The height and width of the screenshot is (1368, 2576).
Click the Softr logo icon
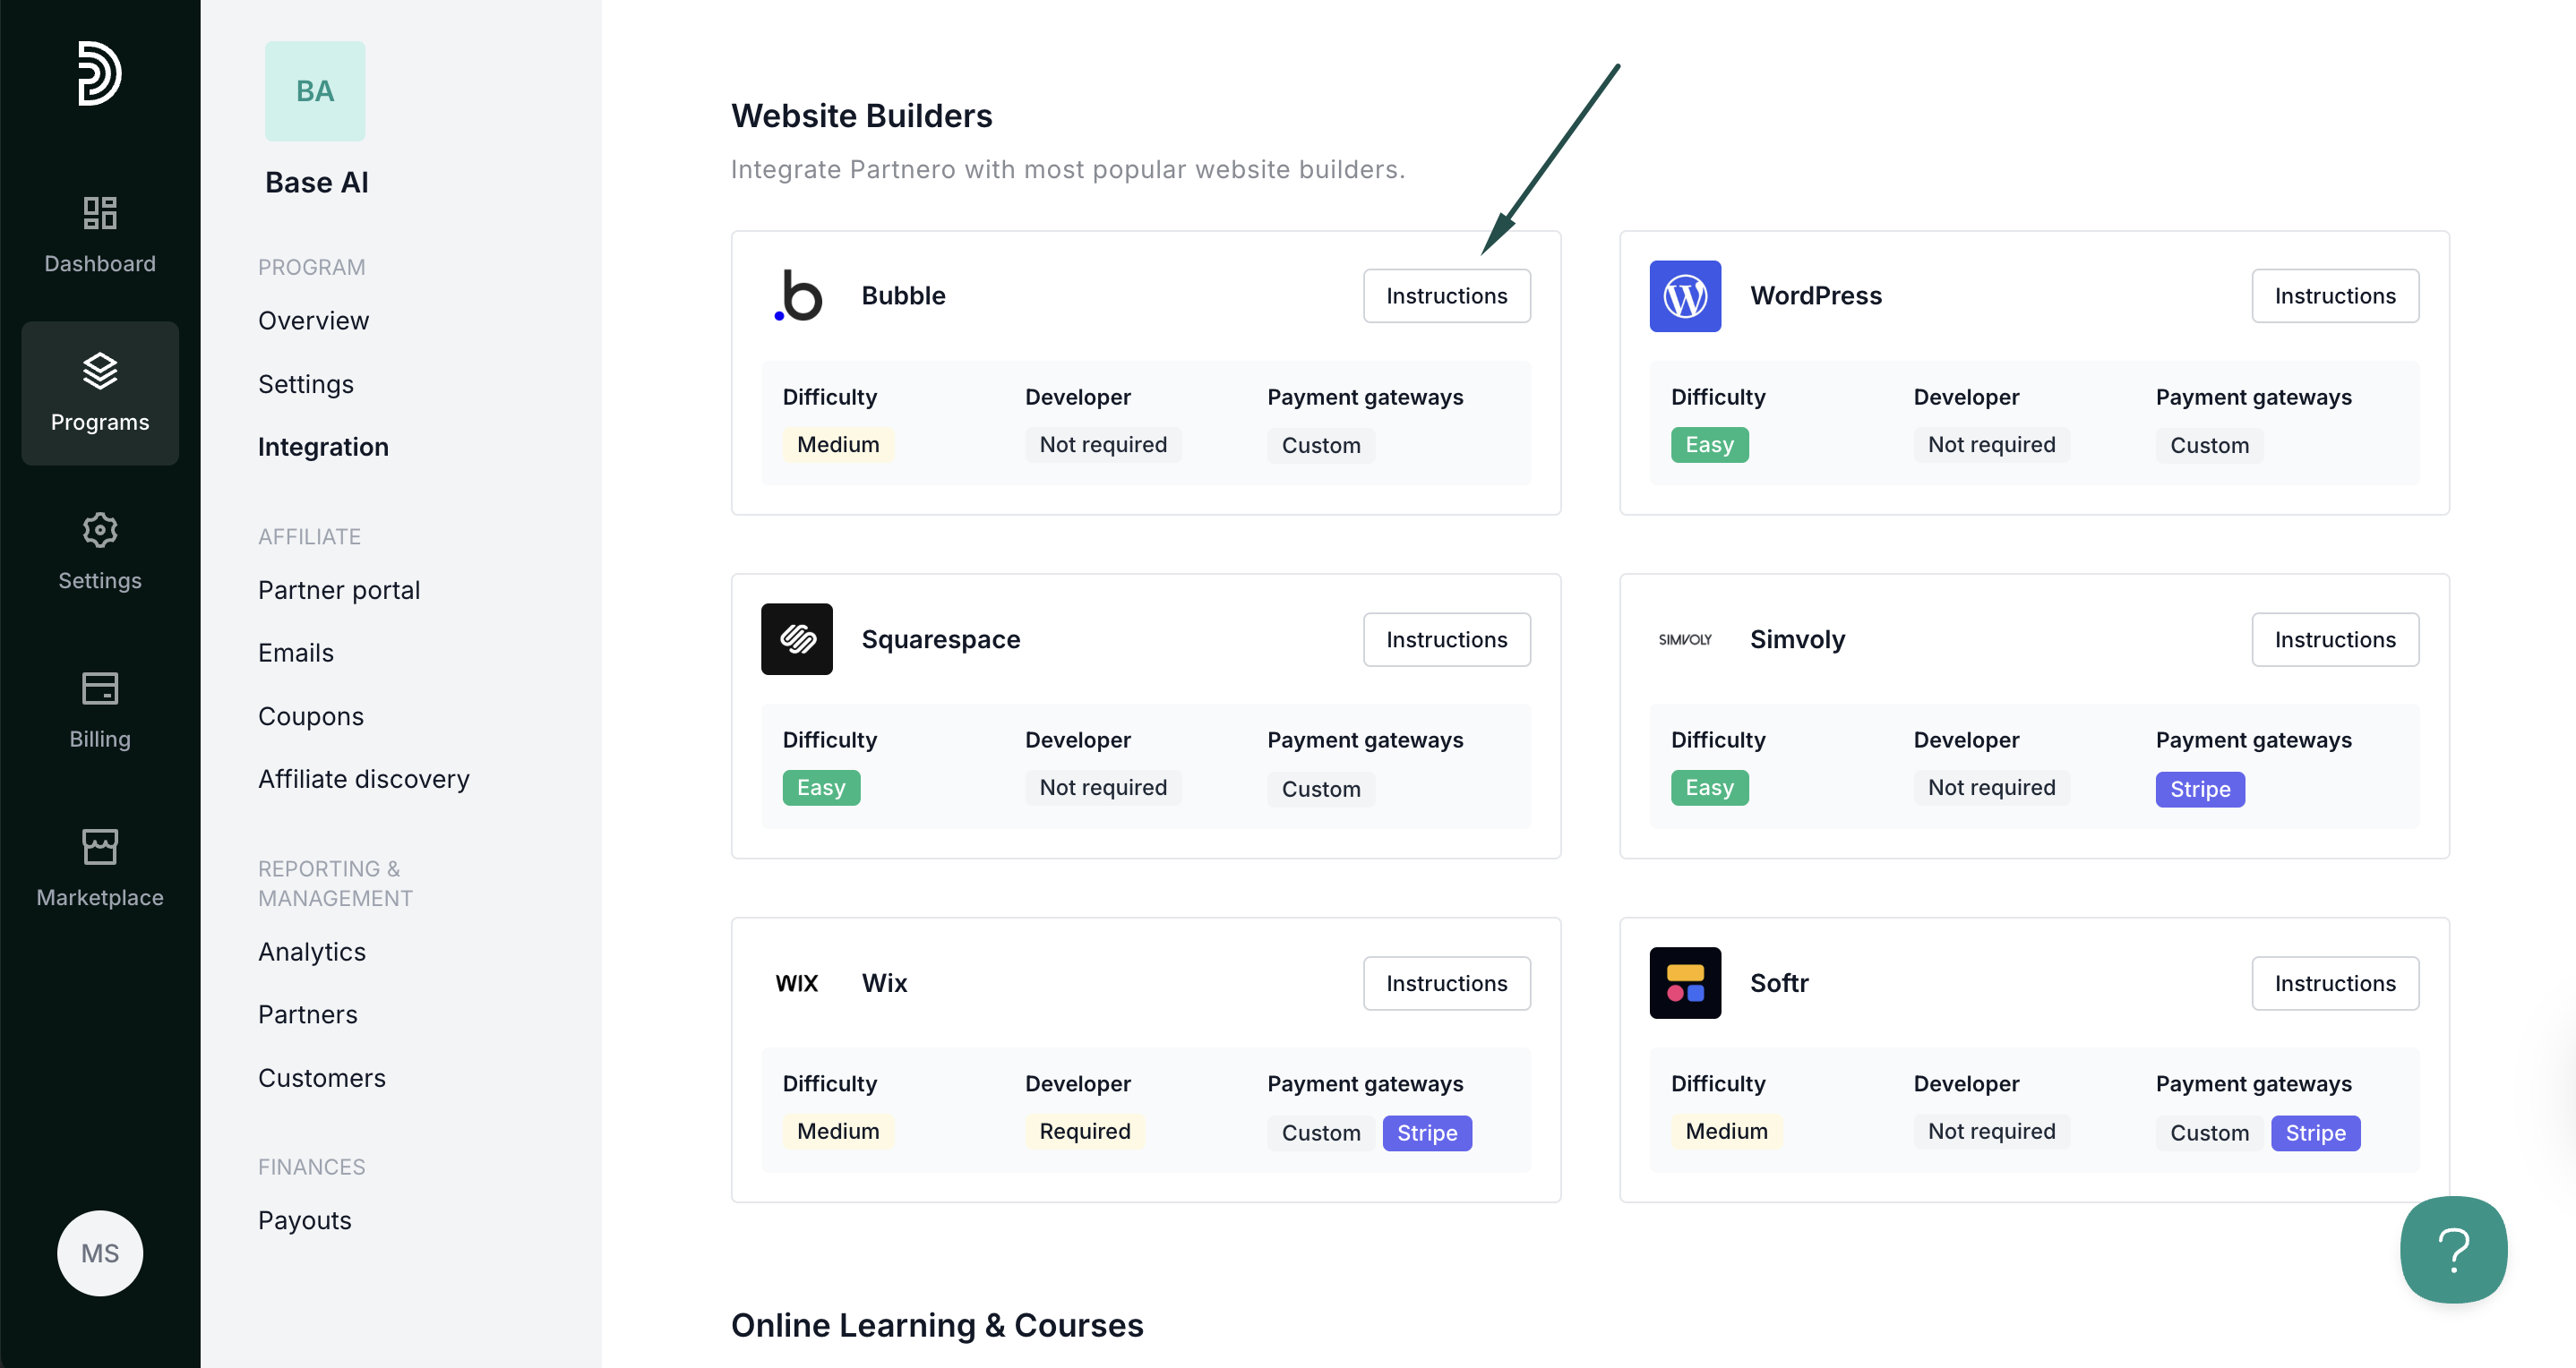pos(1685,983)
